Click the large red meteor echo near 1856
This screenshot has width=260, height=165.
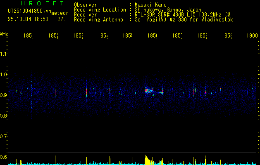(x=146, y=90)
